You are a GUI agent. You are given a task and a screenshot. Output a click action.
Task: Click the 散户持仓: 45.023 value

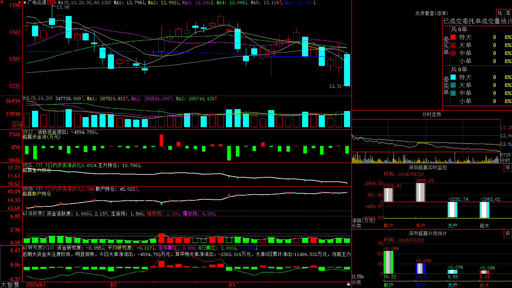115,189
